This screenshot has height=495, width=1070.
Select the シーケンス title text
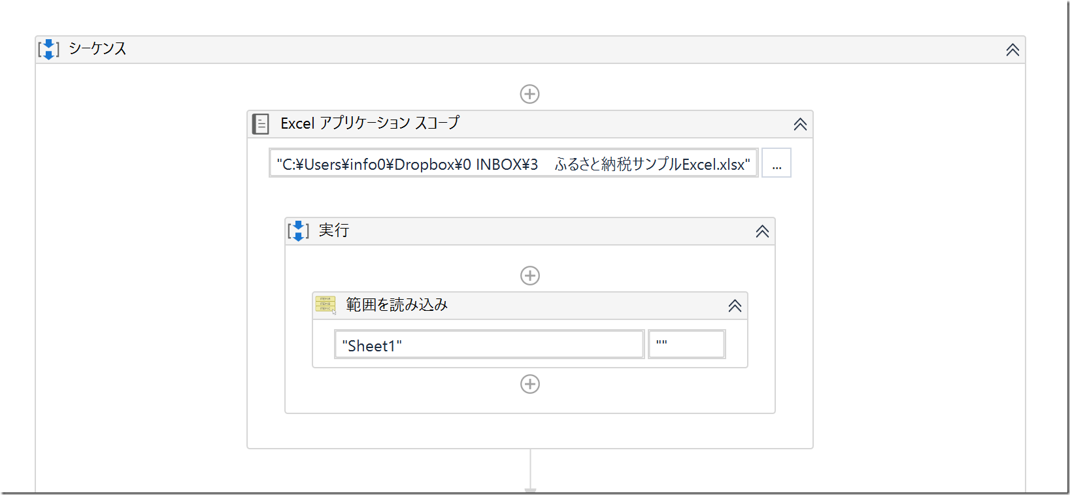pos(97,48)
